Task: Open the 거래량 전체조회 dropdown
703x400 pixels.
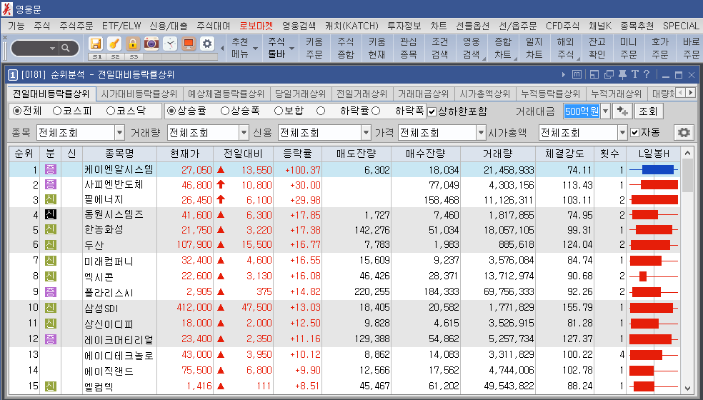Action: tap(244, 133)
